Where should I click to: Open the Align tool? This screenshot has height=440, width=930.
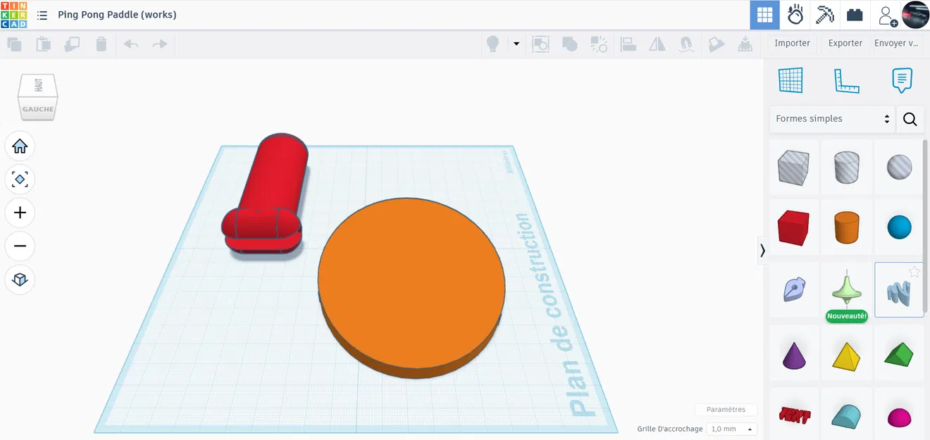pyautogui.click(x=628, y=44)
